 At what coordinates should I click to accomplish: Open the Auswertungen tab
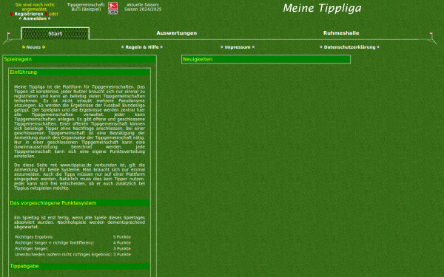177,33
